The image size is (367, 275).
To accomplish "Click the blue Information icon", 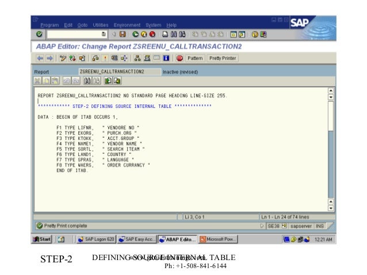I will (166, 58).
